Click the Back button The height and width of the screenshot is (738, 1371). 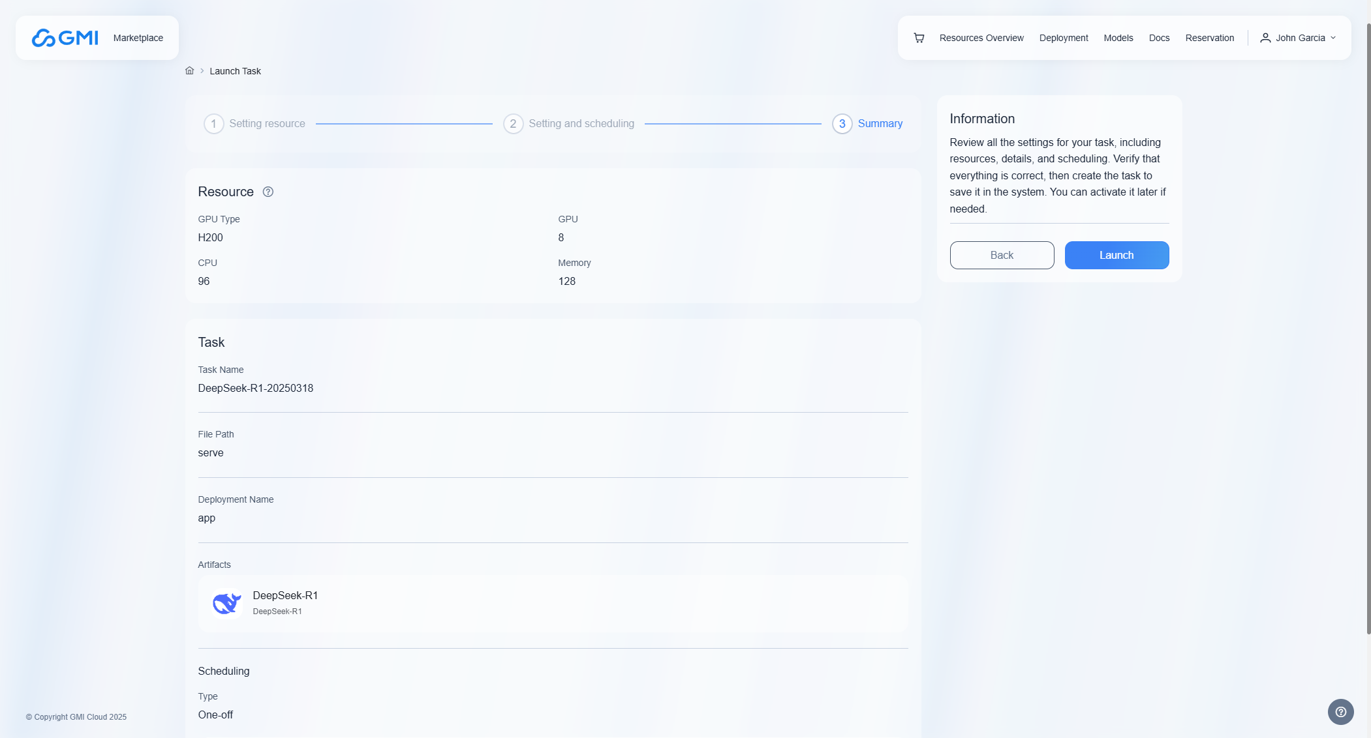click(1002, 255)
